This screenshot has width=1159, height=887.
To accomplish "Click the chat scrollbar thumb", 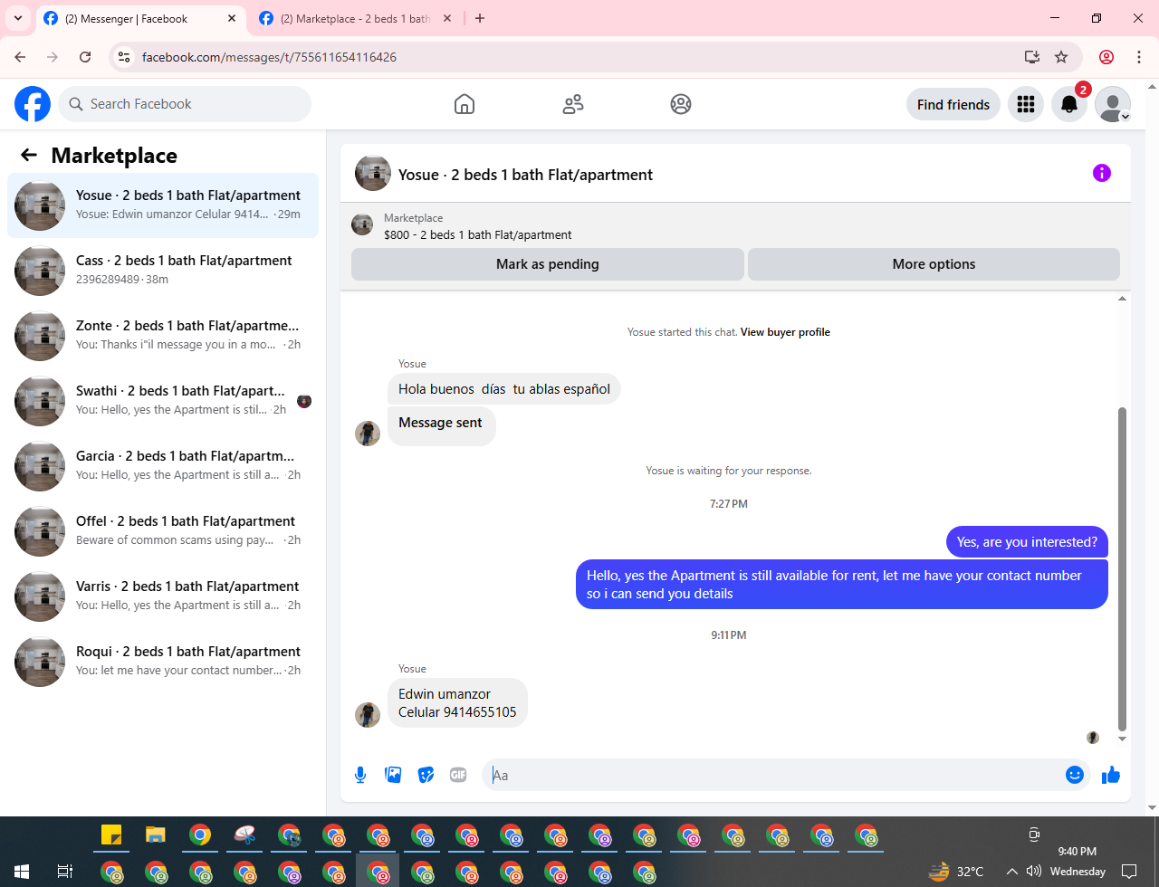I will [1123, 568].
